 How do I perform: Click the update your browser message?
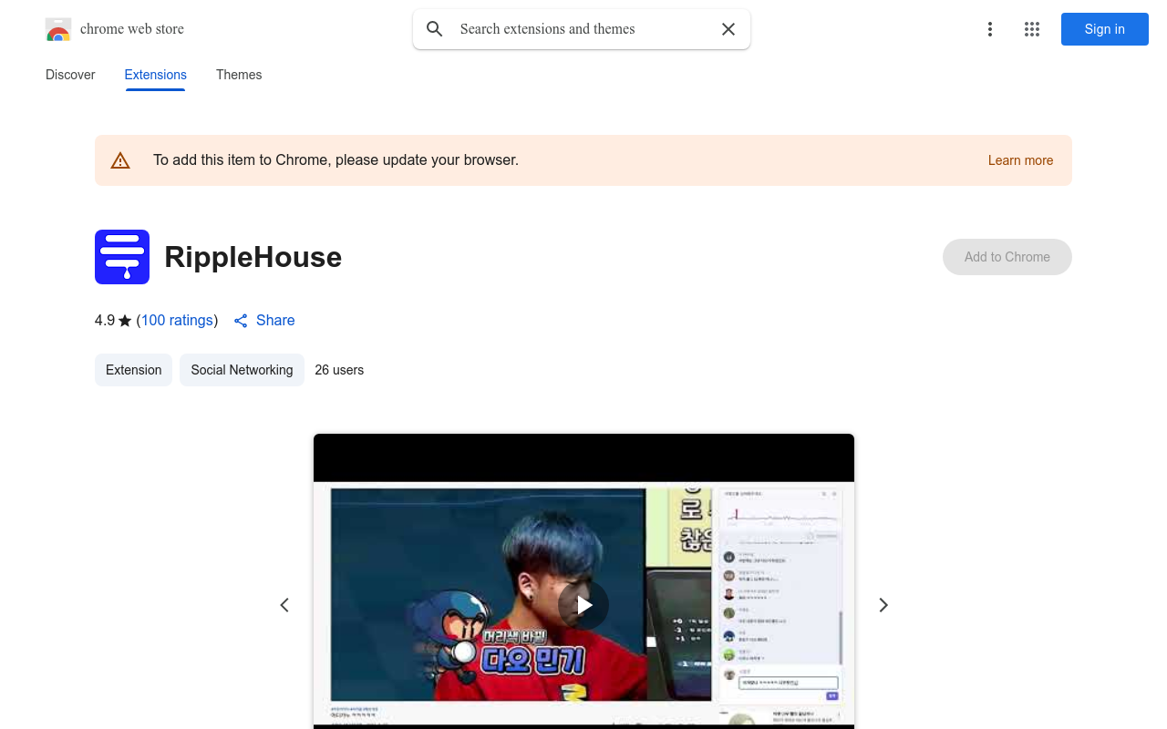pos(336,160)
